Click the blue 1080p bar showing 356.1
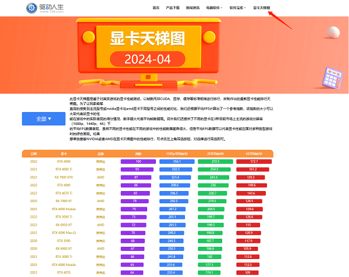This screenshot has width=349, height=277. point(177,161)
